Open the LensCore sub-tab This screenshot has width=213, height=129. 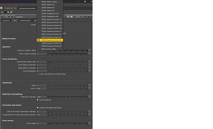(x=6, y=21)
